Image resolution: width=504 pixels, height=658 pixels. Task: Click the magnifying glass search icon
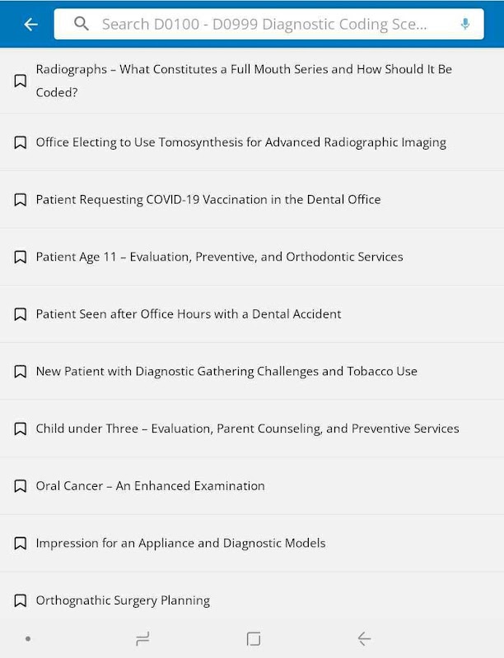pyautogui.click(x=81, y=25)
